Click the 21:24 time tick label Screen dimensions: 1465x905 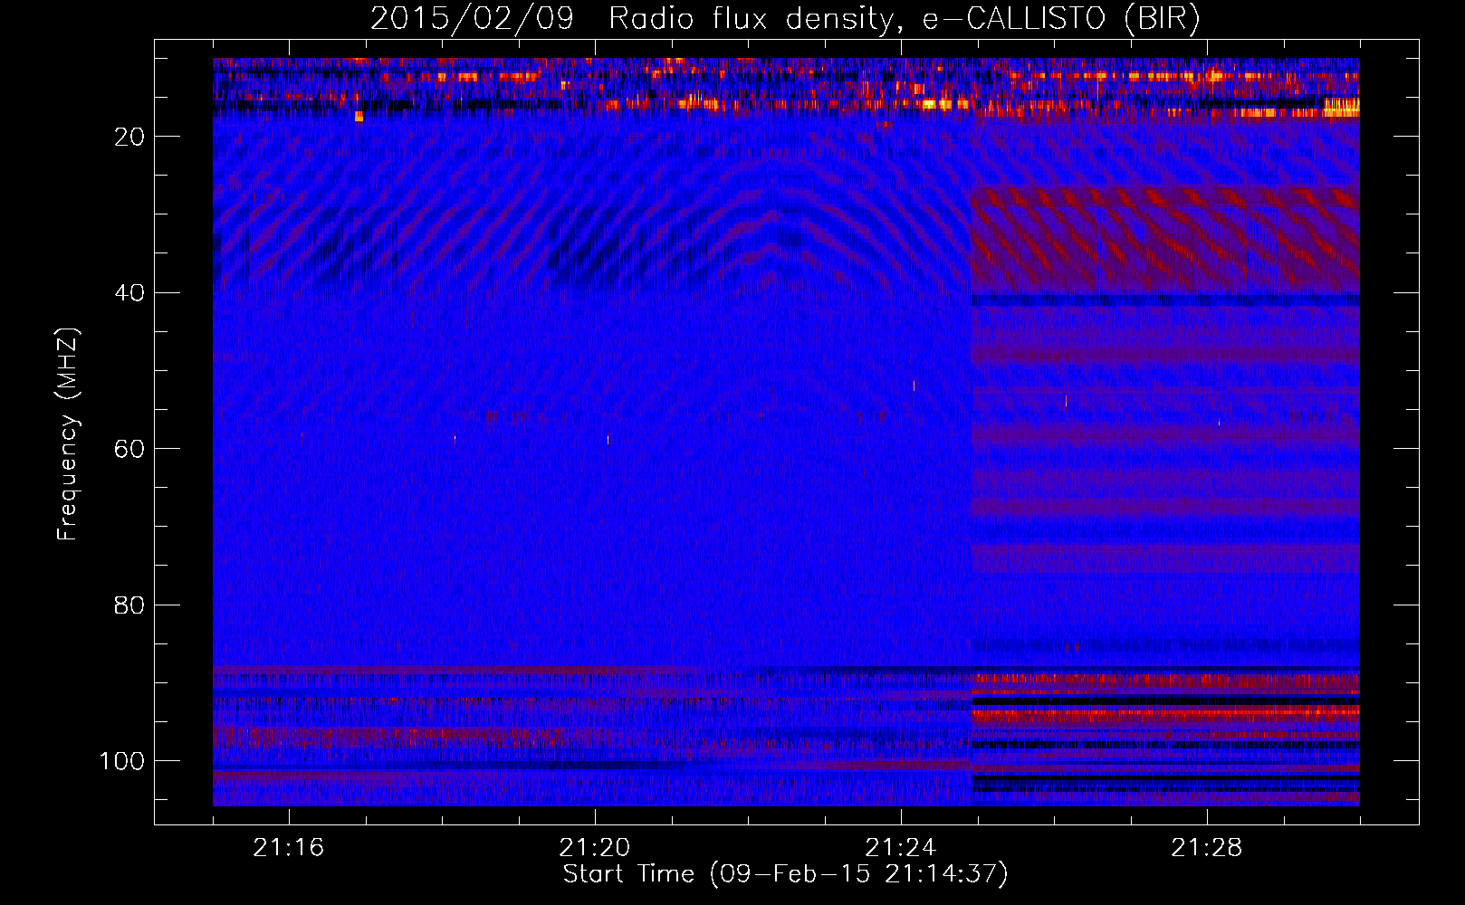[900, 848]
